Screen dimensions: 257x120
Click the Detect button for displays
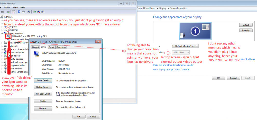[246, 25]
